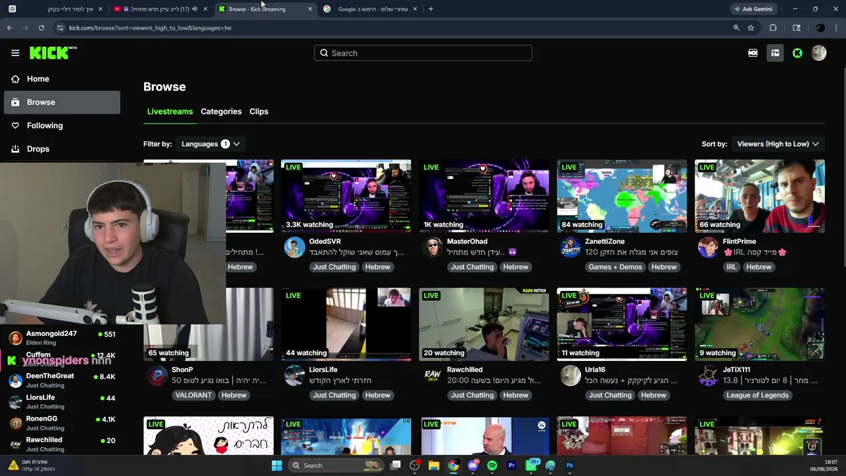Viewport: 846px width, 476px height.
Task: Click the MasterOhad channel avatar
Action: [432, 247]
